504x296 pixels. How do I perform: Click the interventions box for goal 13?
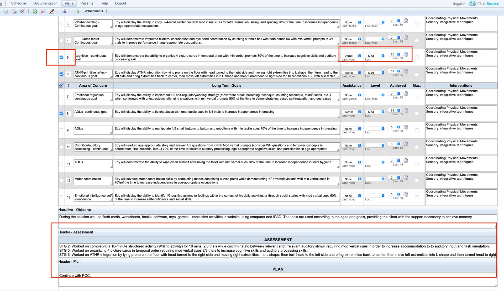[x=461, y=197]
